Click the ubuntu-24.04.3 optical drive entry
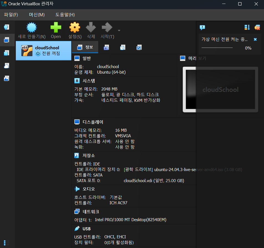 click(x=183, y=170)
